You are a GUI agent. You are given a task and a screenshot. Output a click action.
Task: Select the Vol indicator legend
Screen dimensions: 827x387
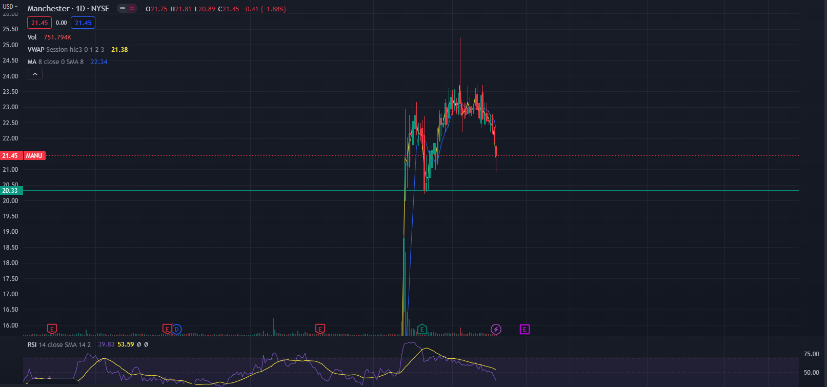(x=32, y=37)
